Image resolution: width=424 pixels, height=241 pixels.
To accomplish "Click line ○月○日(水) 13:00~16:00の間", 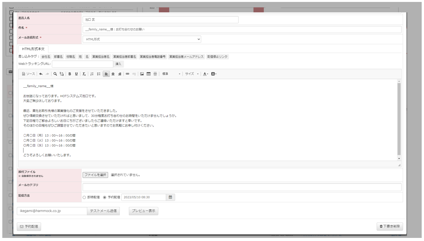I will click(x=49, y=146).
